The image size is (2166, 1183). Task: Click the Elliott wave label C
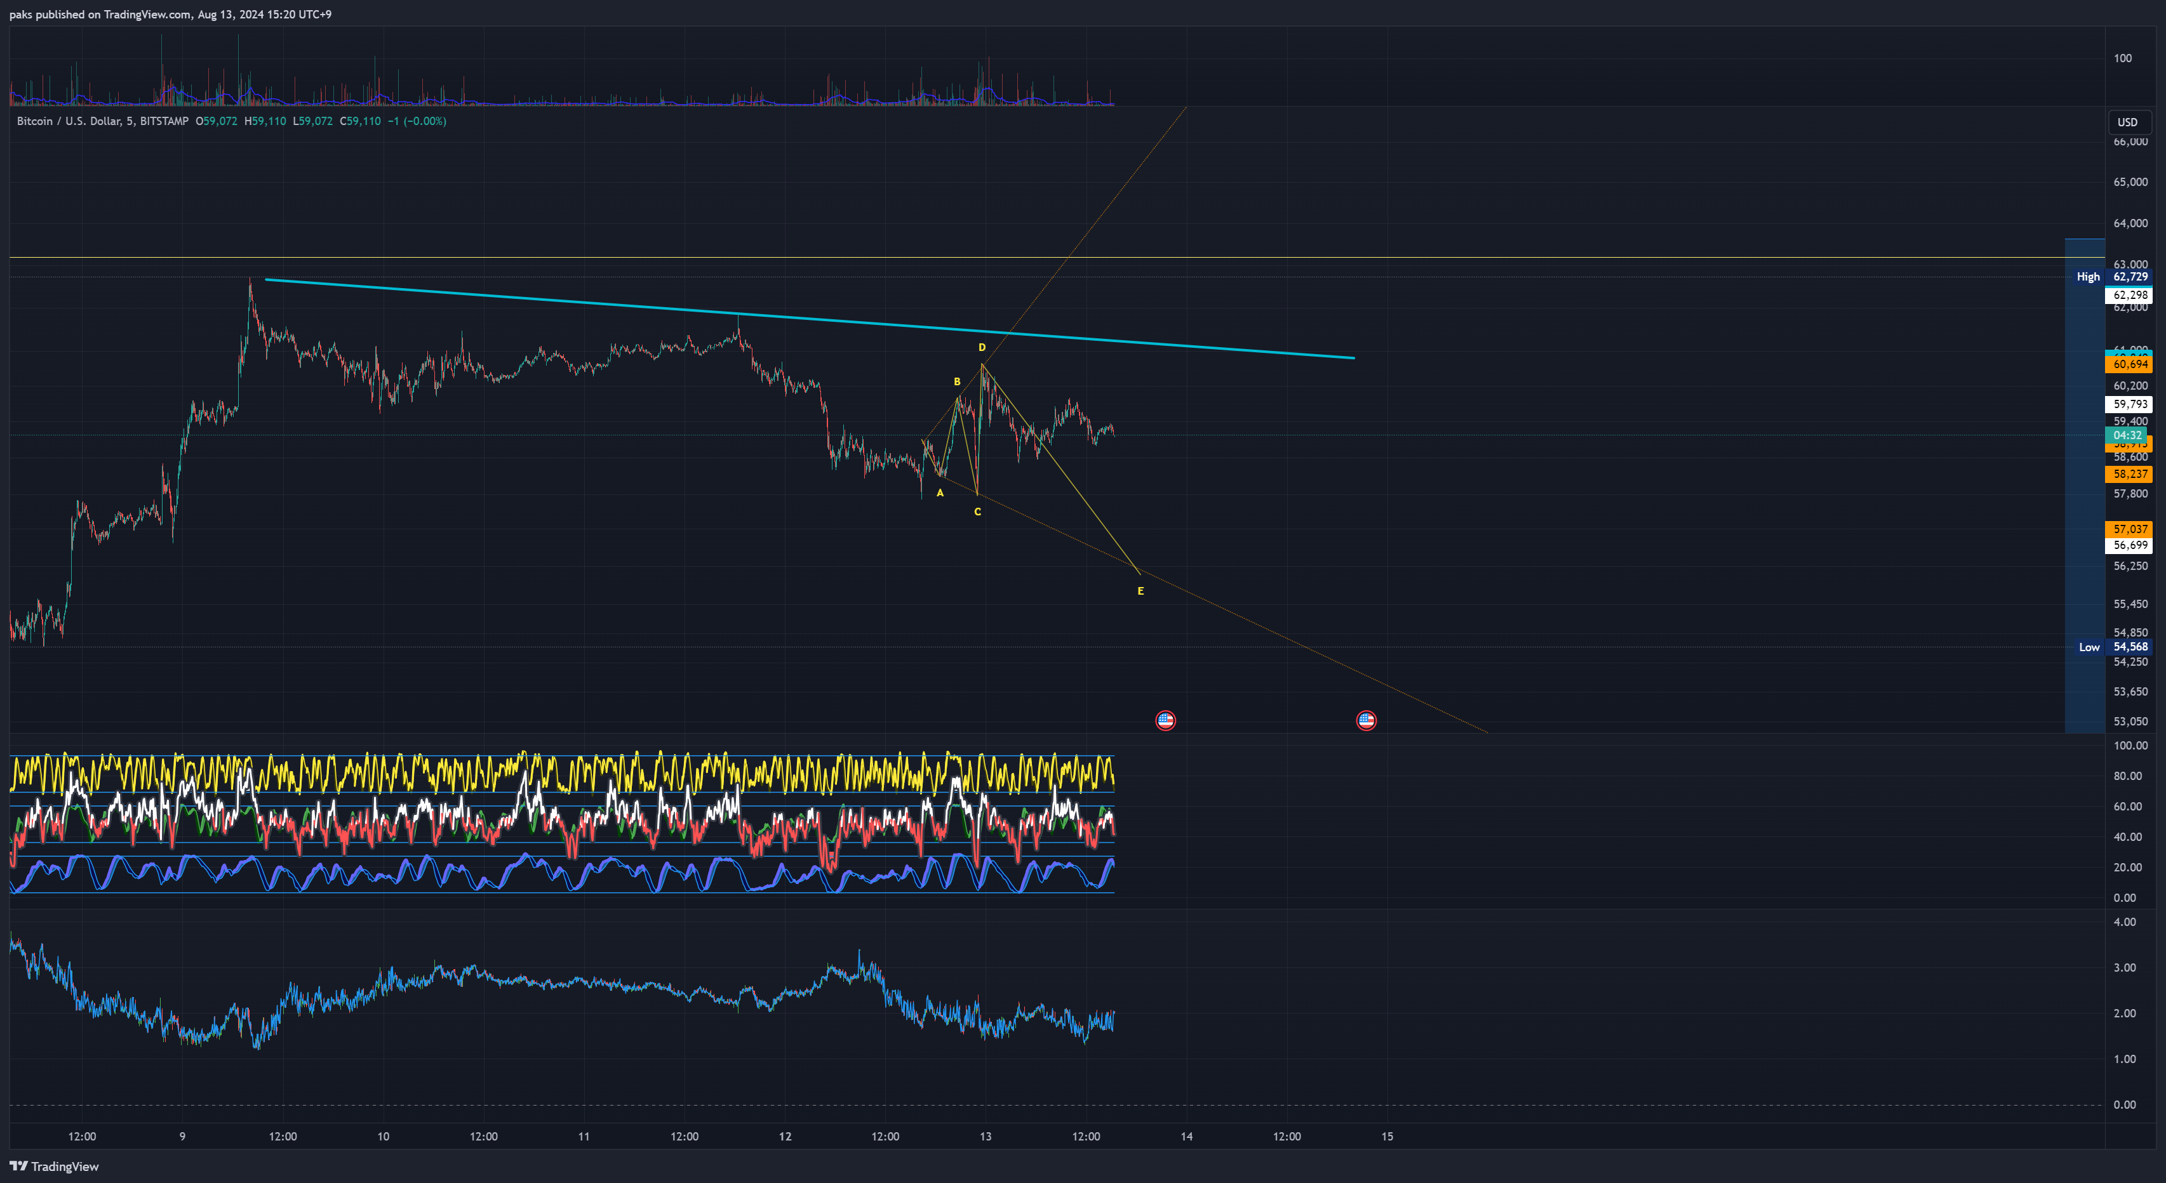click(977, 512)
